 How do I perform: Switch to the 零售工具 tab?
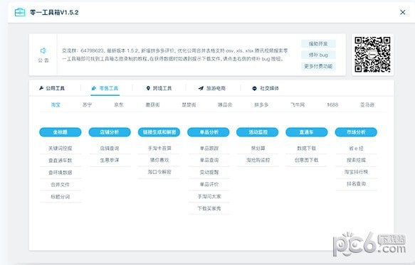(x=105, y=88)
